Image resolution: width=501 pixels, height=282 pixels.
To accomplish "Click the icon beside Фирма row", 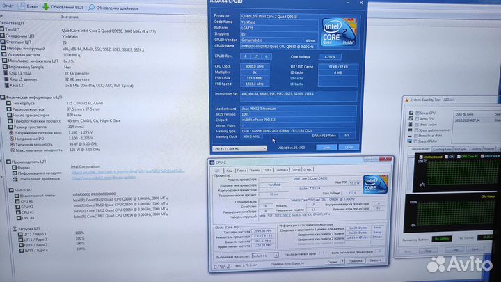I will [x=14, y=167].
